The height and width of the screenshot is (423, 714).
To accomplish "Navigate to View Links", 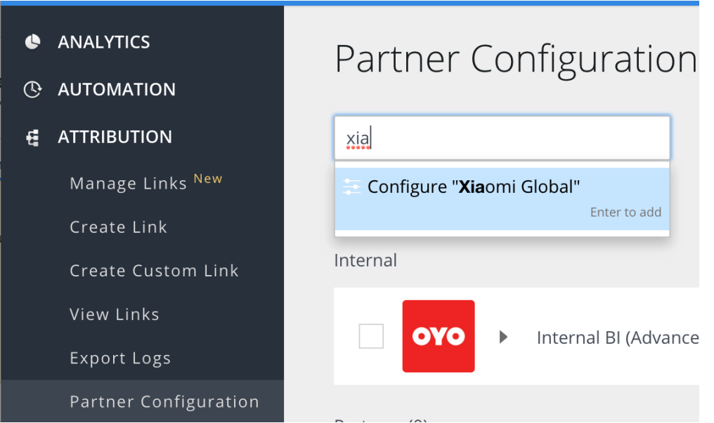I will (x=115, y=314).
